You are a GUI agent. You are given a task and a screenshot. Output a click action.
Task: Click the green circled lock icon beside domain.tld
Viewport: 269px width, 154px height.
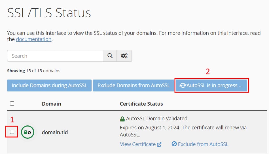pyautogui.click(x=27, y=132)
